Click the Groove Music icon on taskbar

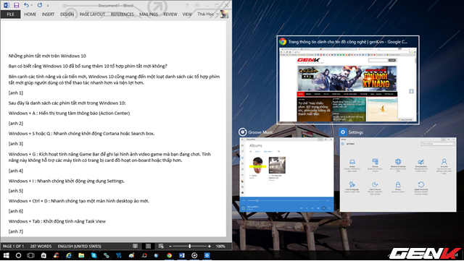coord(194,255)
